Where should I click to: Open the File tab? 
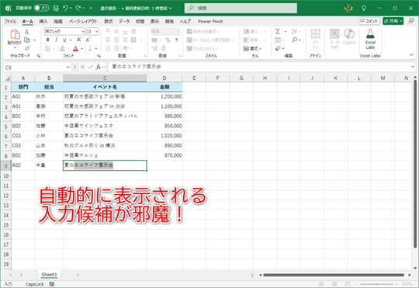tap(10, 22)
